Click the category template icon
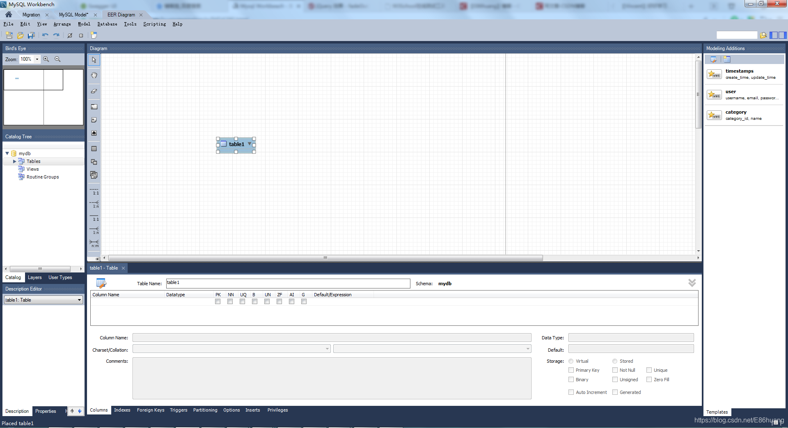This screenshot has width=788, height=428. click(714, 115)
